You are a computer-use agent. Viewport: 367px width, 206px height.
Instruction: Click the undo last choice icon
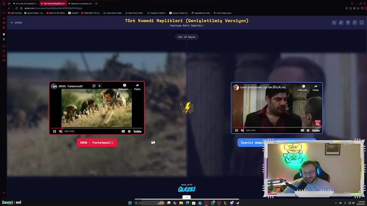tap(334, 23)
